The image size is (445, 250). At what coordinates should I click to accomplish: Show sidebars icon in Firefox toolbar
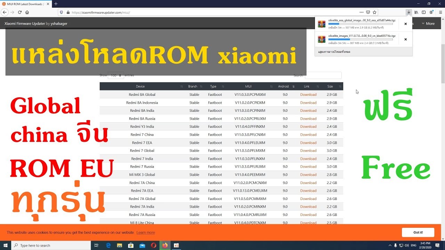click(x=423, y=12)
